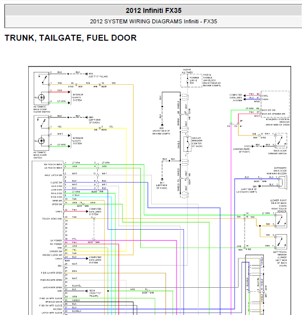Click 'Computer Data Lines System' beside pin 24 BLU wire
Image resolution: width=302 pixels, height=315 pixels.
(95, 260)
